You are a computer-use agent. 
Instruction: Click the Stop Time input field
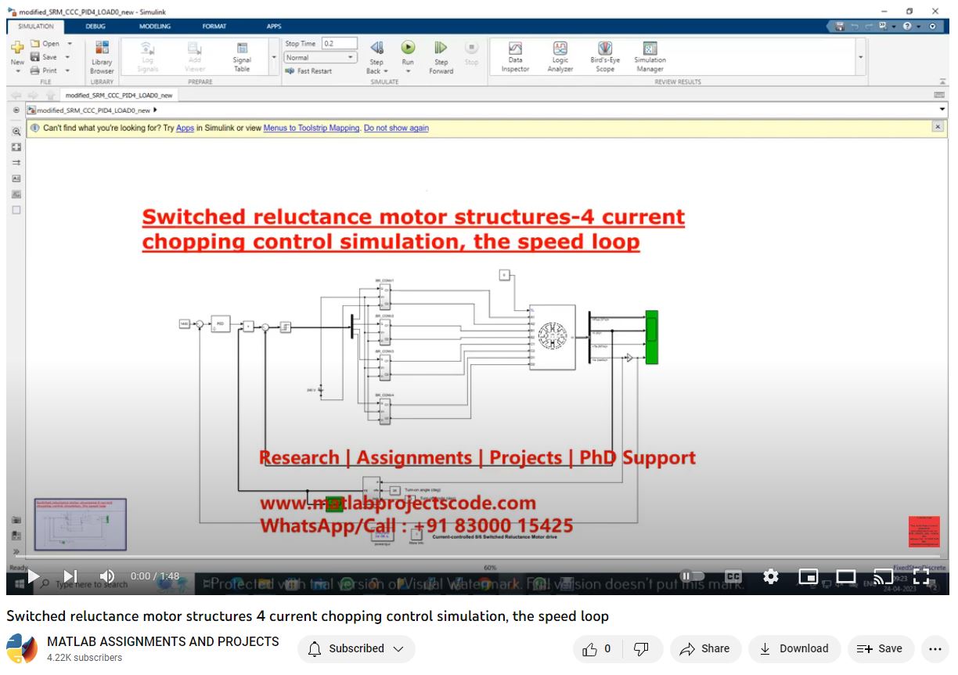339,44
